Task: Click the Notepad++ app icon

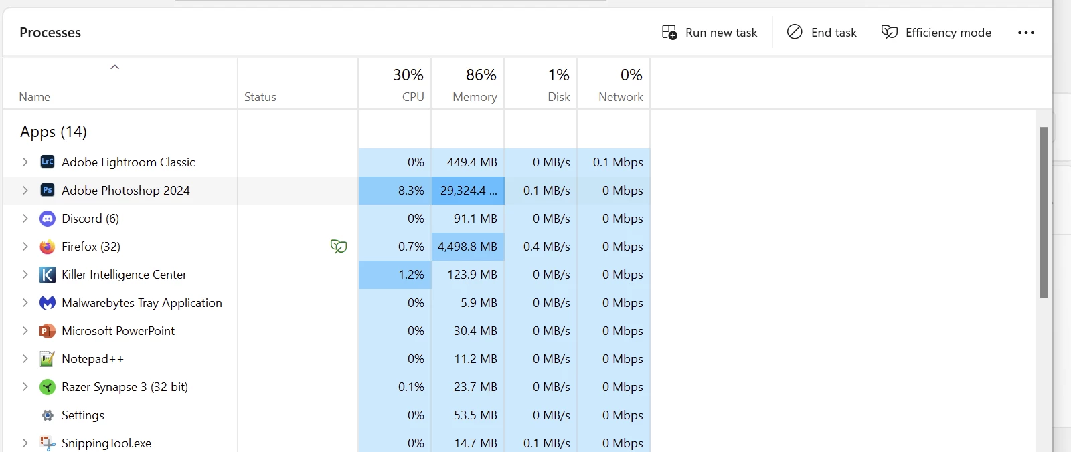Action: point(48,359)
